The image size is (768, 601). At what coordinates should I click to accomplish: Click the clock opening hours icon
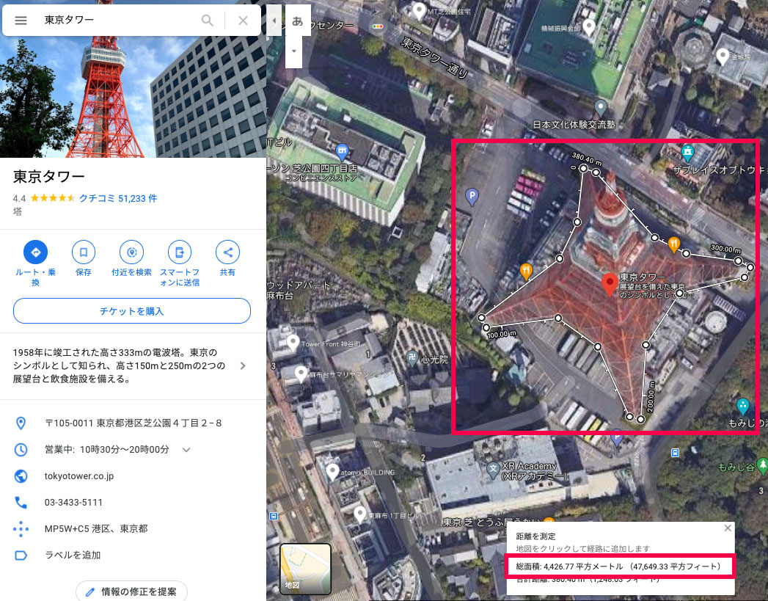21,450
